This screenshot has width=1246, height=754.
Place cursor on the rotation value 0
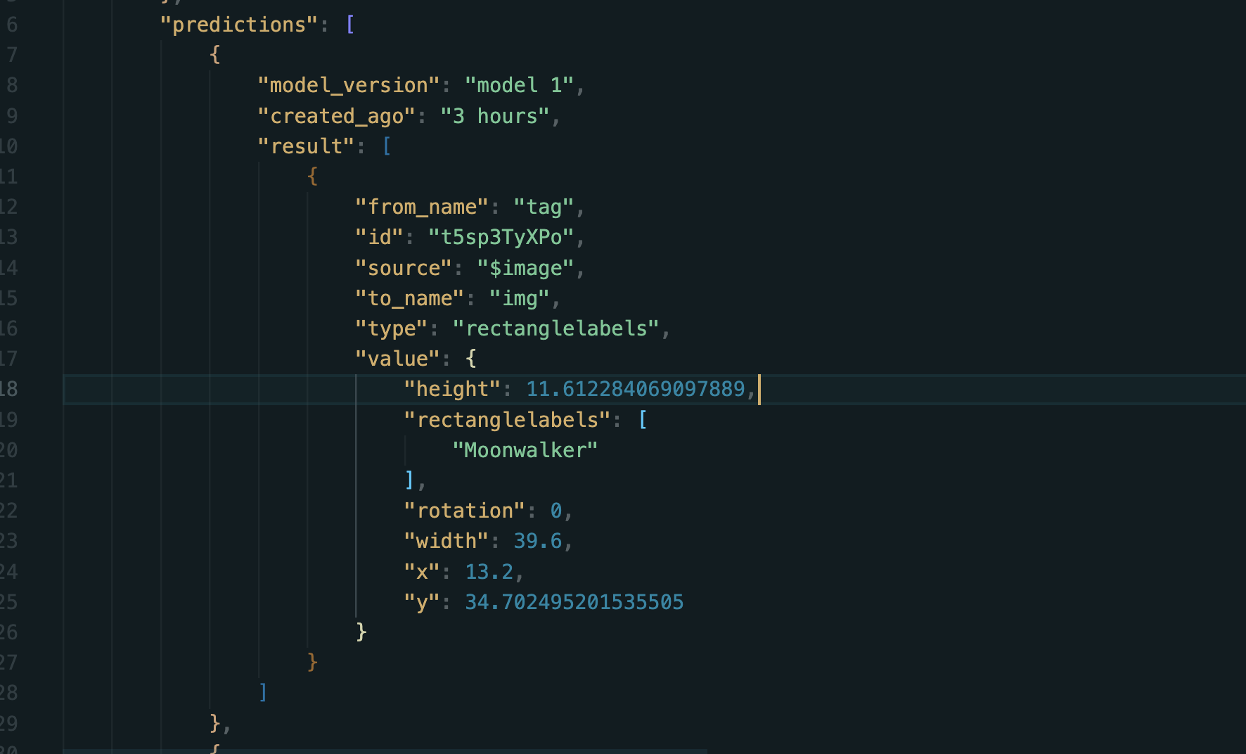tap(555, 510)
